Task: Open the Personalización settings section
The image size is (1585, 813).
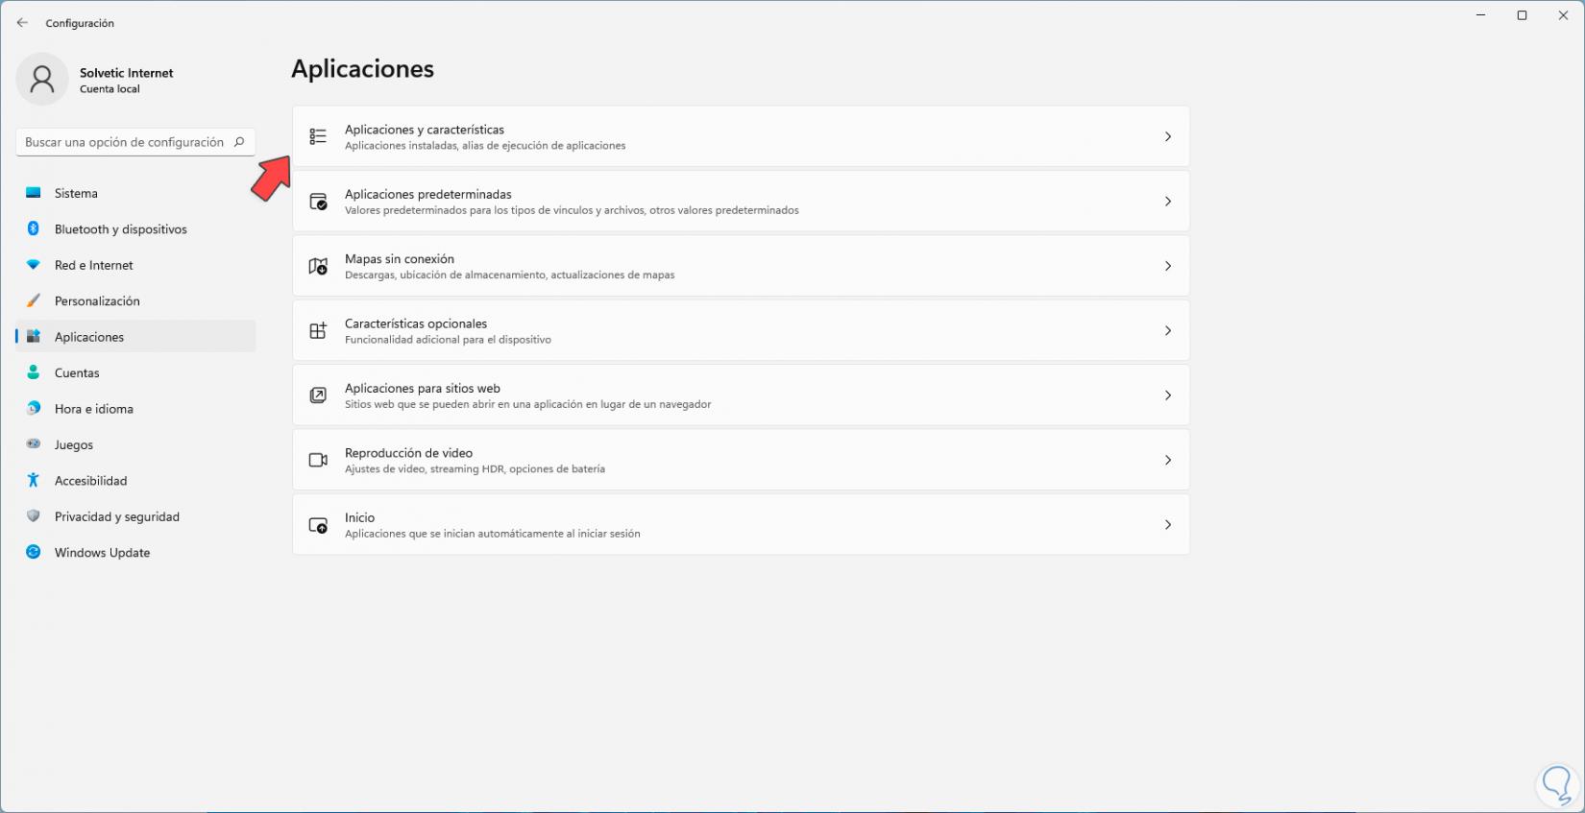Action: tap(97, 301)
